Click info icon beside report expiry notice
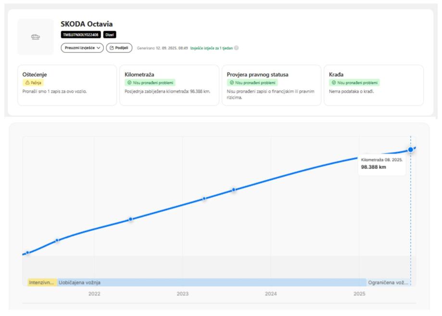Image resolution: width=442 pixels, height=316 pixels. tap(236, 48)
